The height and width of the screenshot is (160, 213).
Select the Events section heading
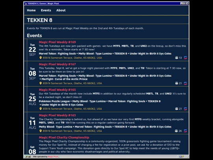point(34,36)
